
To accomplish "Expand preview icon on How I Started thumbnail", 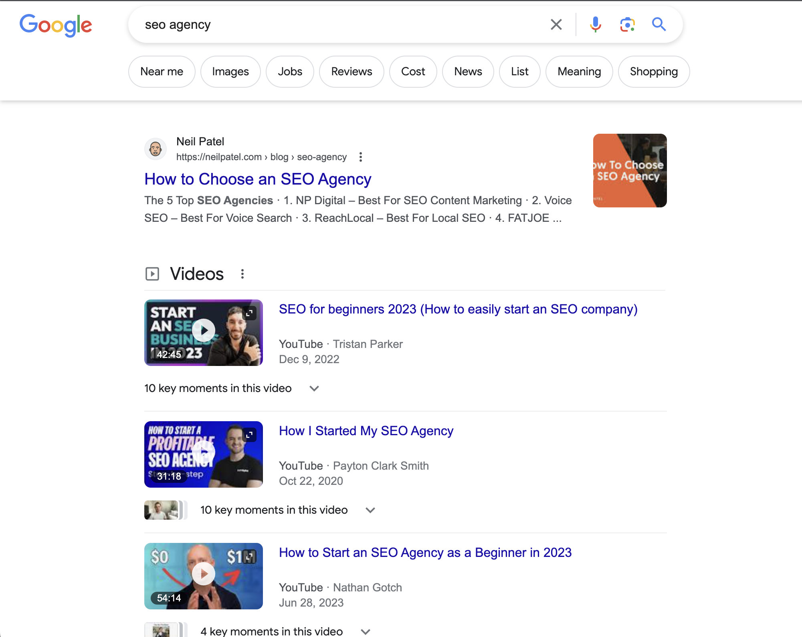I will coord(250,434).
